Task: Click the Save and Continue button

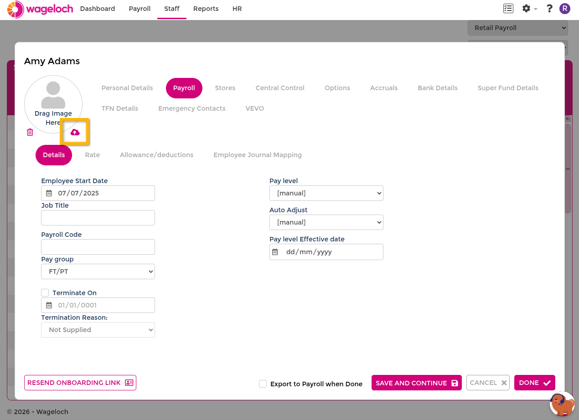Action: coord(417,383)
